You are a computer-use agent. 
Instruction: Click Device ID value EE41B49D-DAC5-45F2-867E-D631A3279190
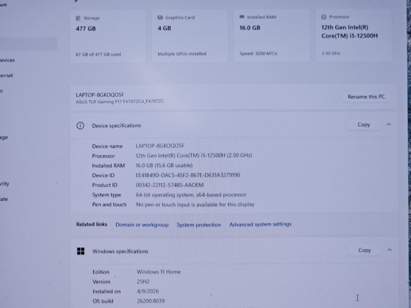[x=188, y=175]
